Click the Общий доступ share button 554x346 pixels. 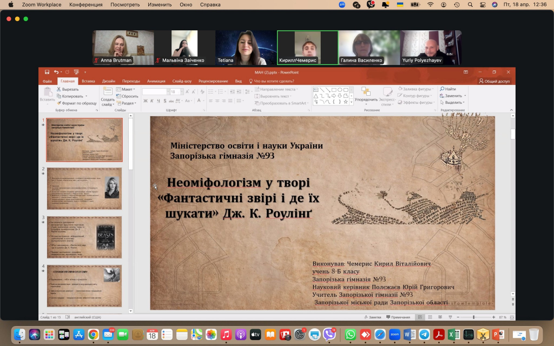coord(494,81)
